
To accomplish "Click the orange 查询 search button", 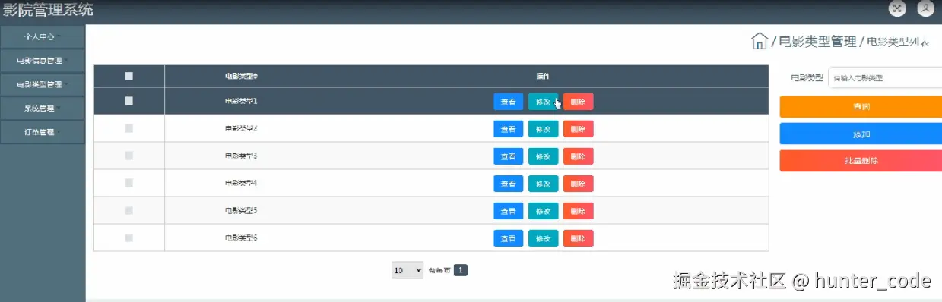I will 861,106.
